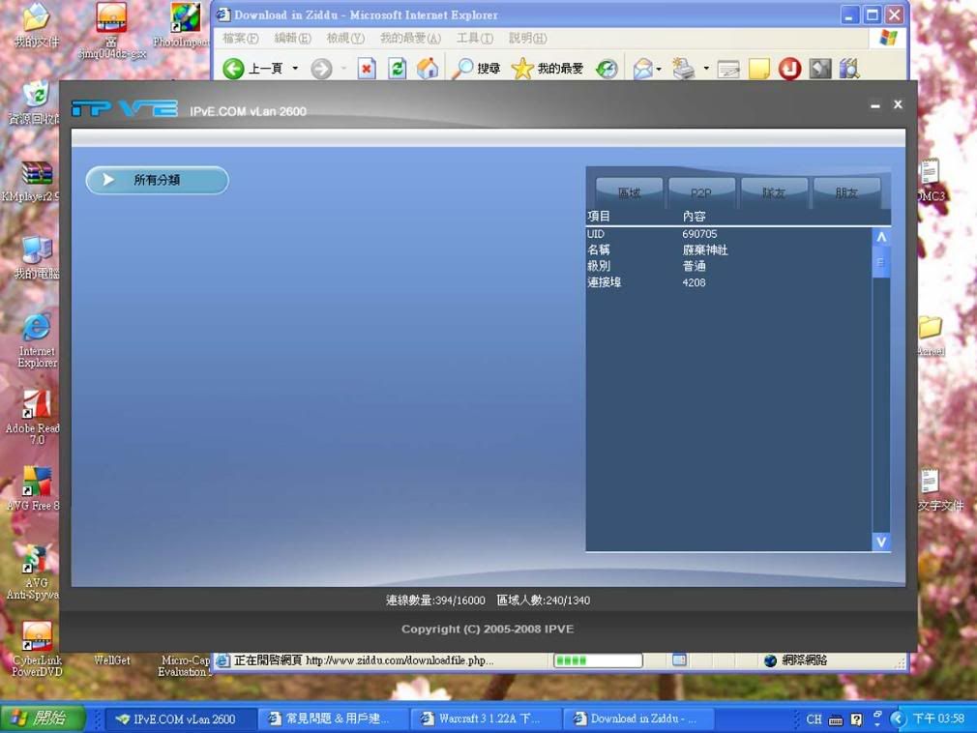Screen dimensions: 977x733
Task: Close the IPvE vLan window
Action: pyautogui.click(x=898, y=104)
